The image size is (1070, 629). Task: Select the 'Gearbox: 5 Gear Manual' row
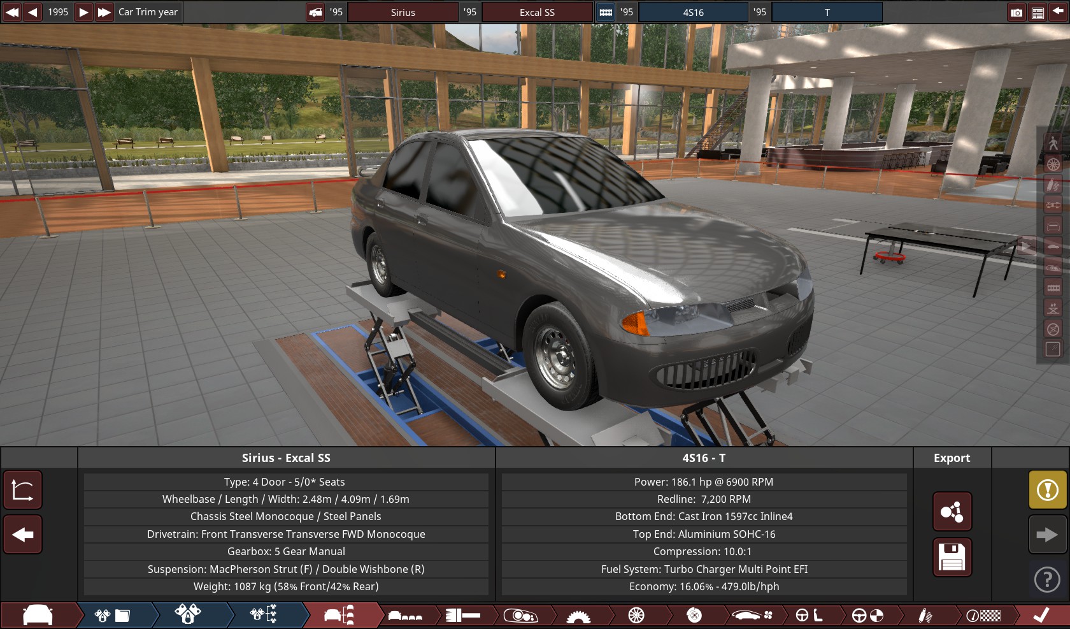click(286, 551)
